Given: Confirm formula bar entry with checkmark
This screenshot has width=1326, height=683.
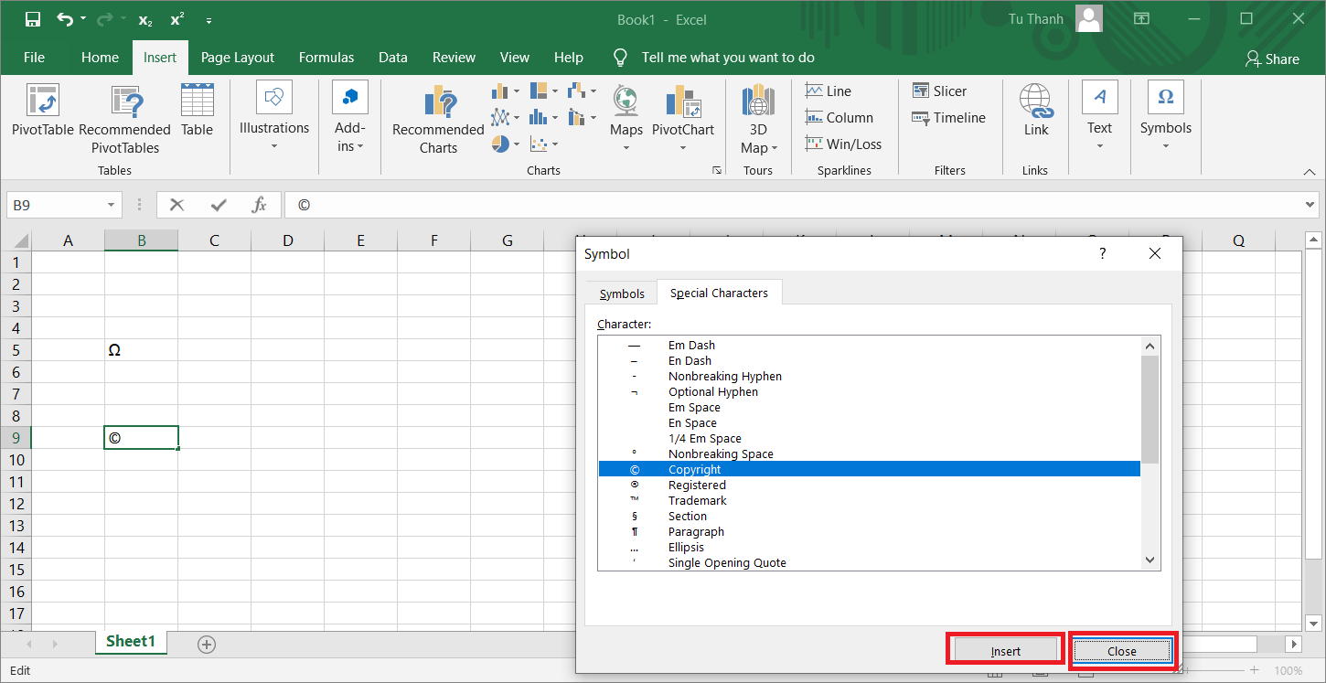Looking at the screenshot, I should (219, 205).
